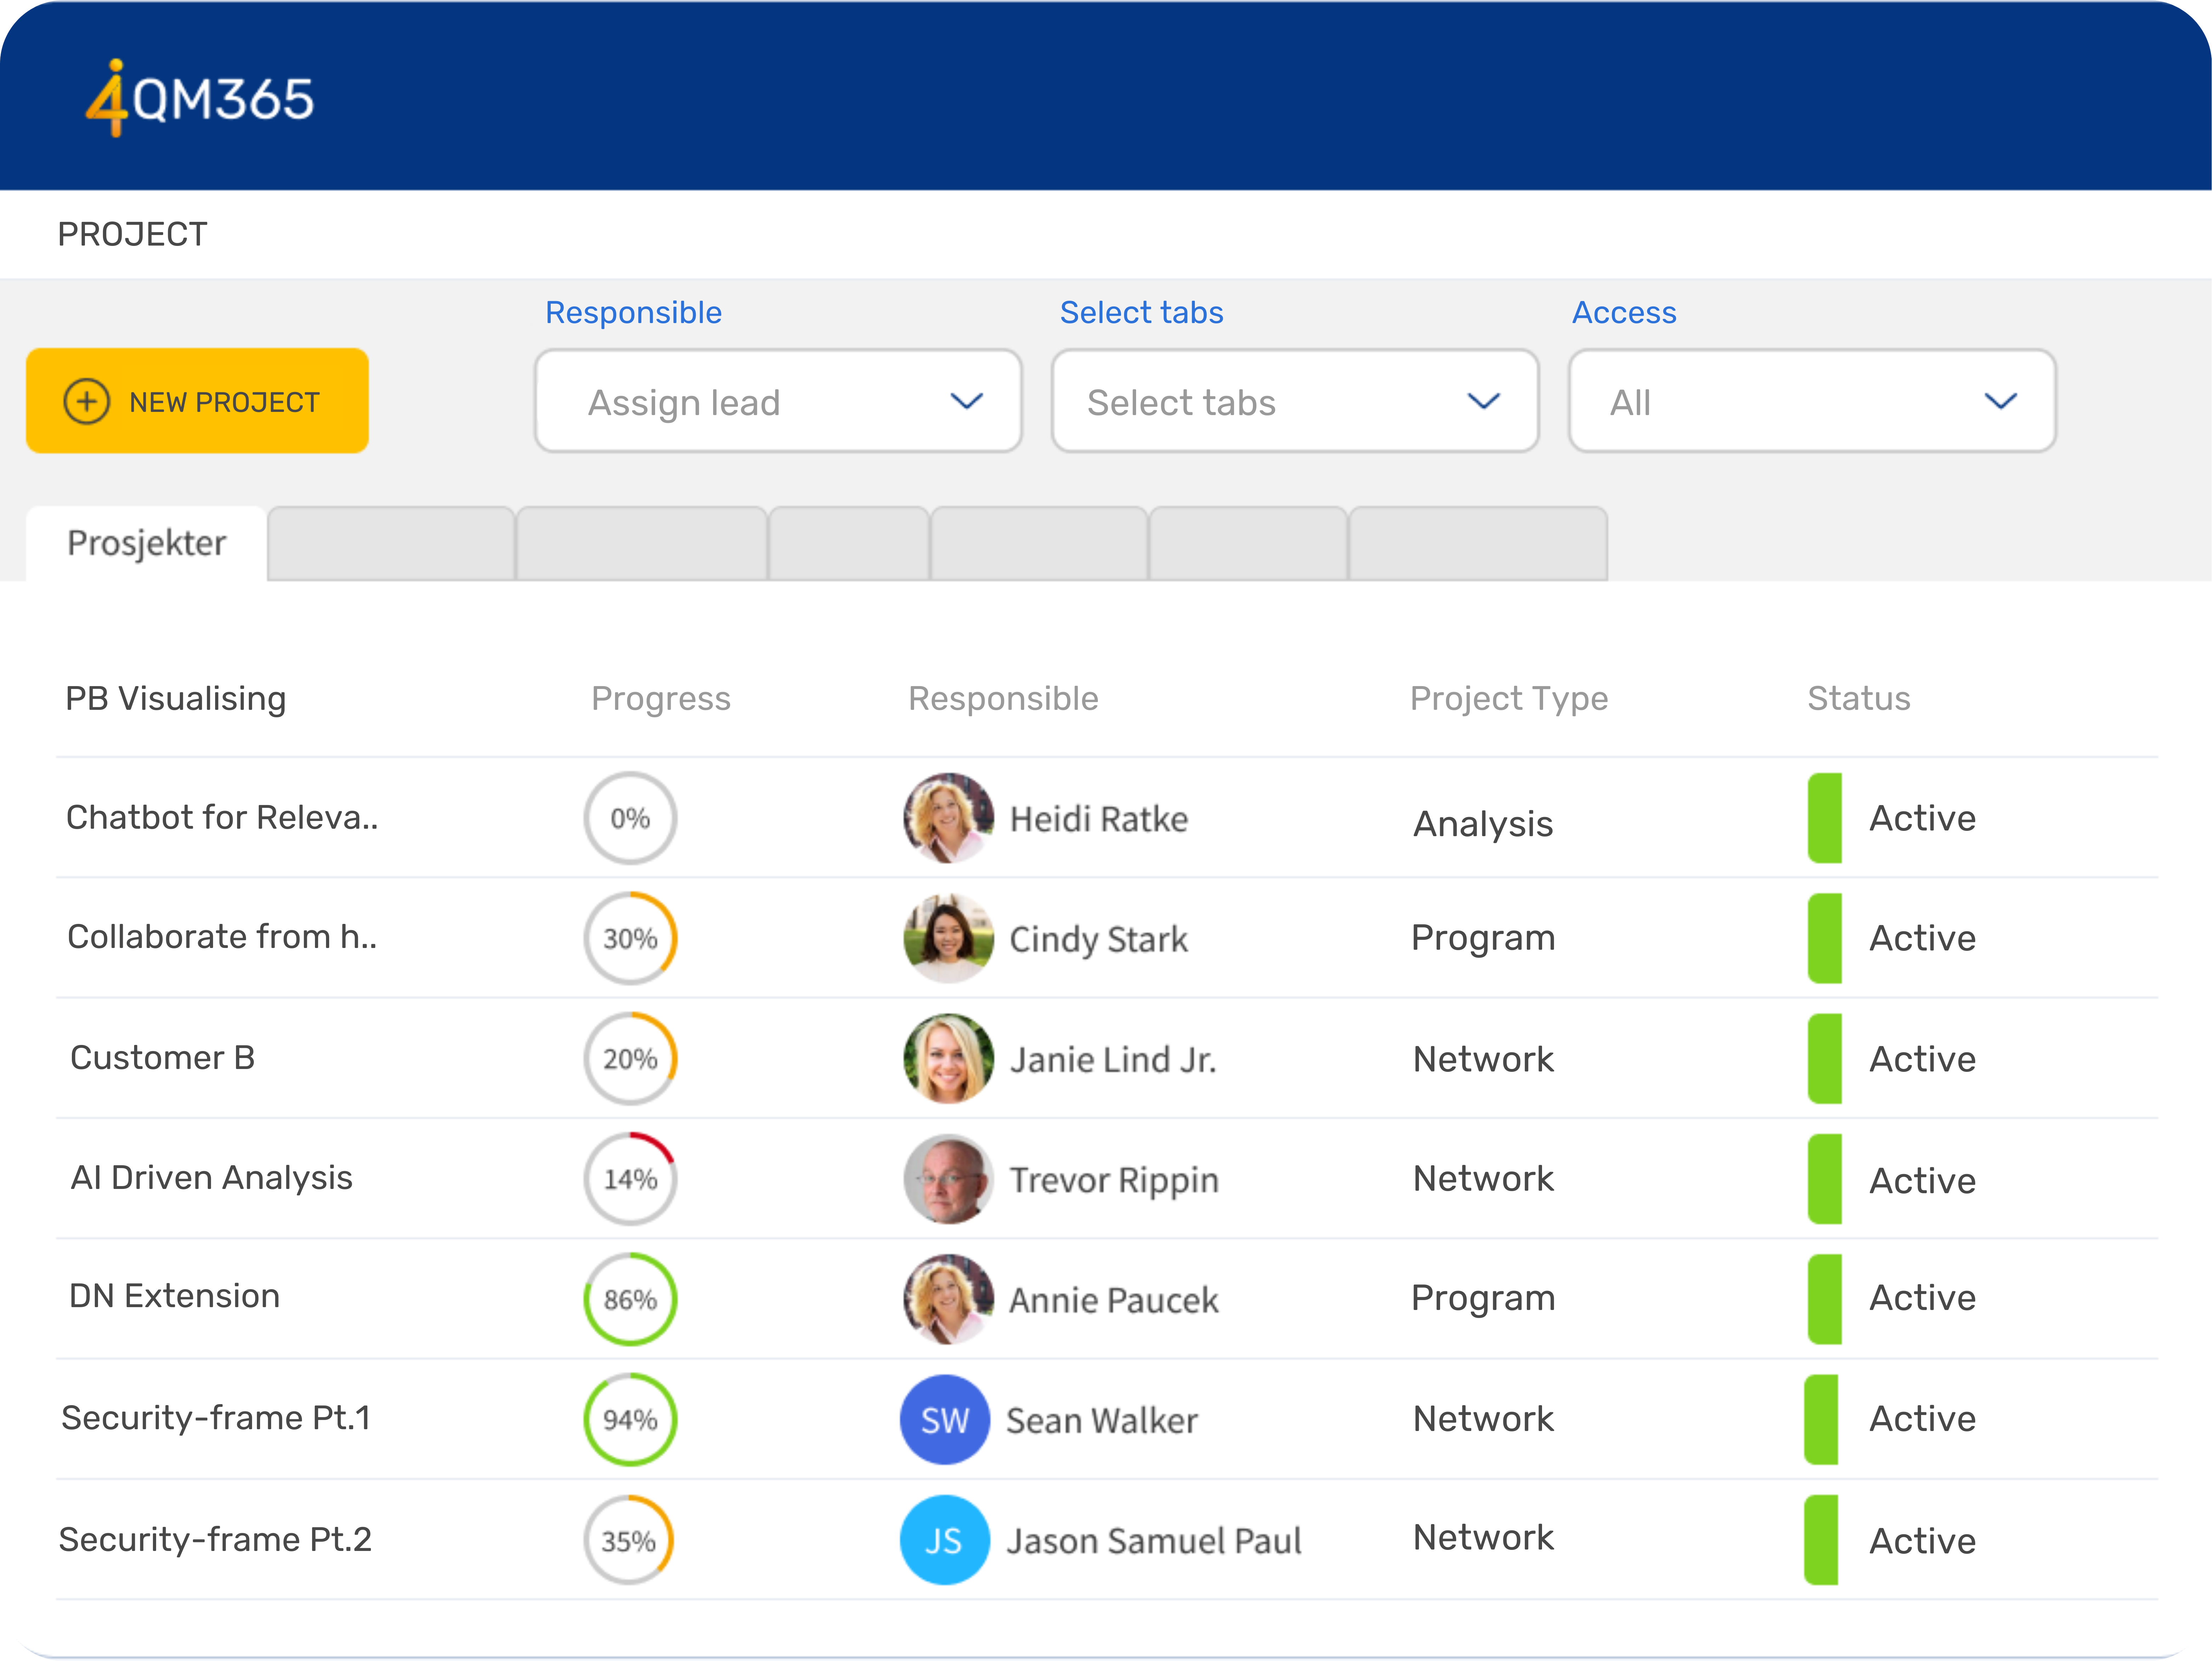Click Active status in DN Extension row
The image size is (2212, 1661).
(x=1922, y=1298)
